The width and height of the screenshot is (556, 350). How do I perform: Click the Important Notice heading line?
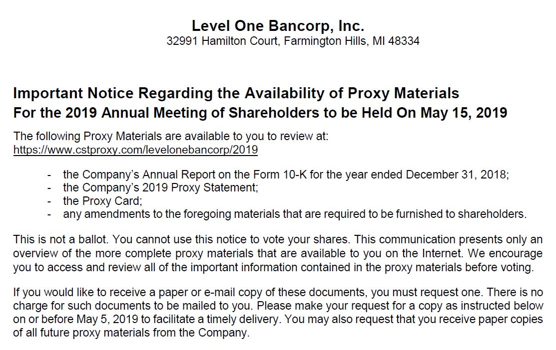(236, 93)
